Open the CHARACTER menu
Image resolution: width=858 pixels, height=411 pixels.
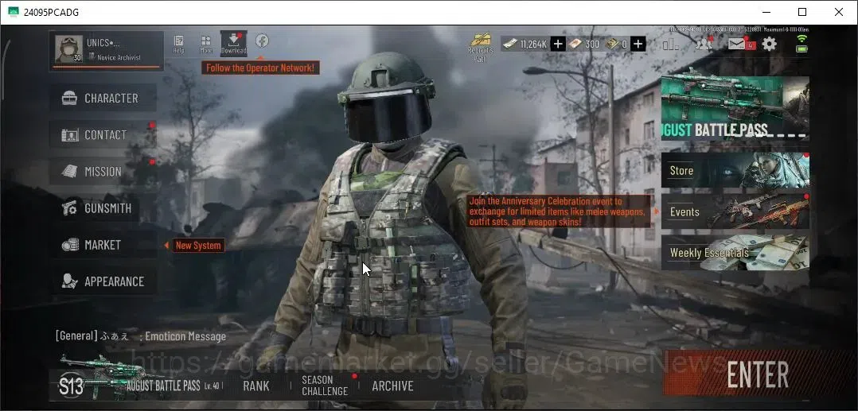coord(103,99)
